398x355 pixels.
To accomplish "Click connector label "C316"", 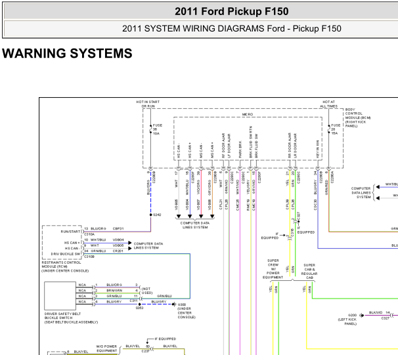I will pyautogui.click(x=292, y=232).
